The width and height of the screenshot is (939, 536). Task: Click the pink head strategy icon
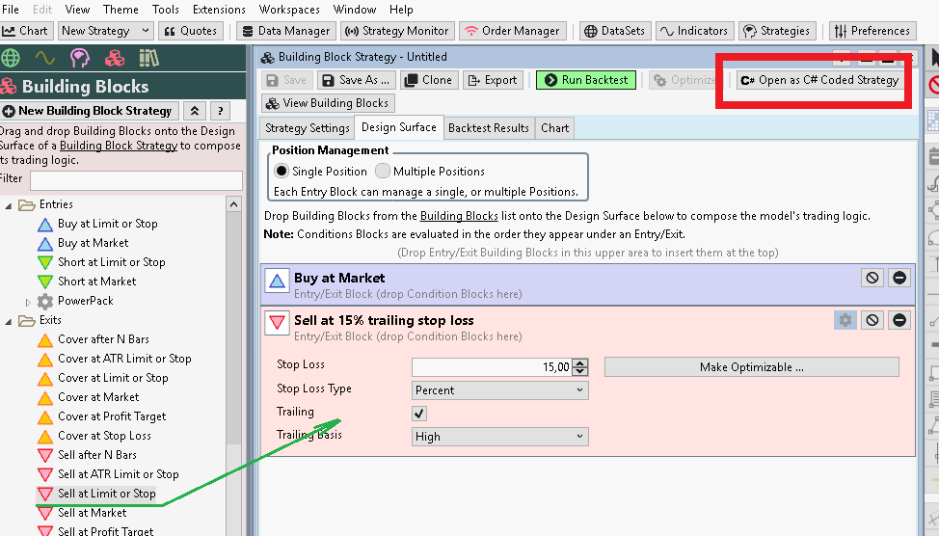click(80, 58)
